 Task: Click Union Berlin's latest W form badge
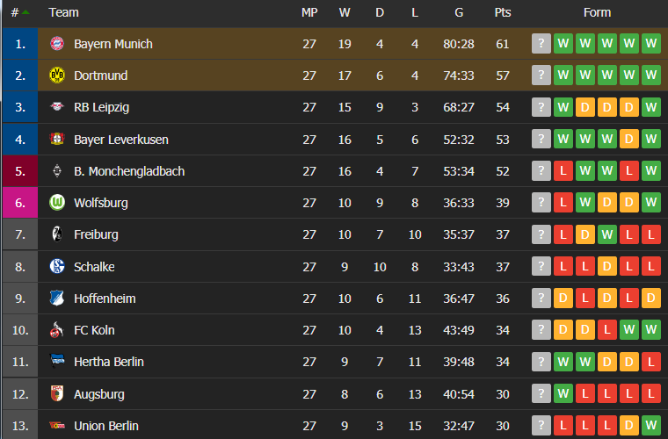[x=651, y=425]
